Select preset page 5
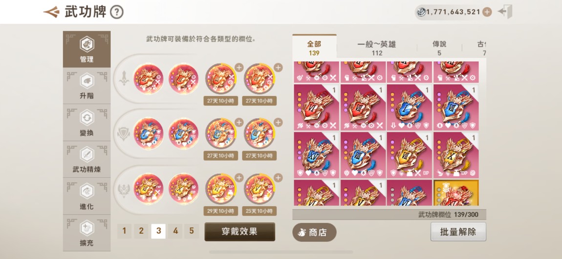Screen dimensions: 562x259 point(192,231)
